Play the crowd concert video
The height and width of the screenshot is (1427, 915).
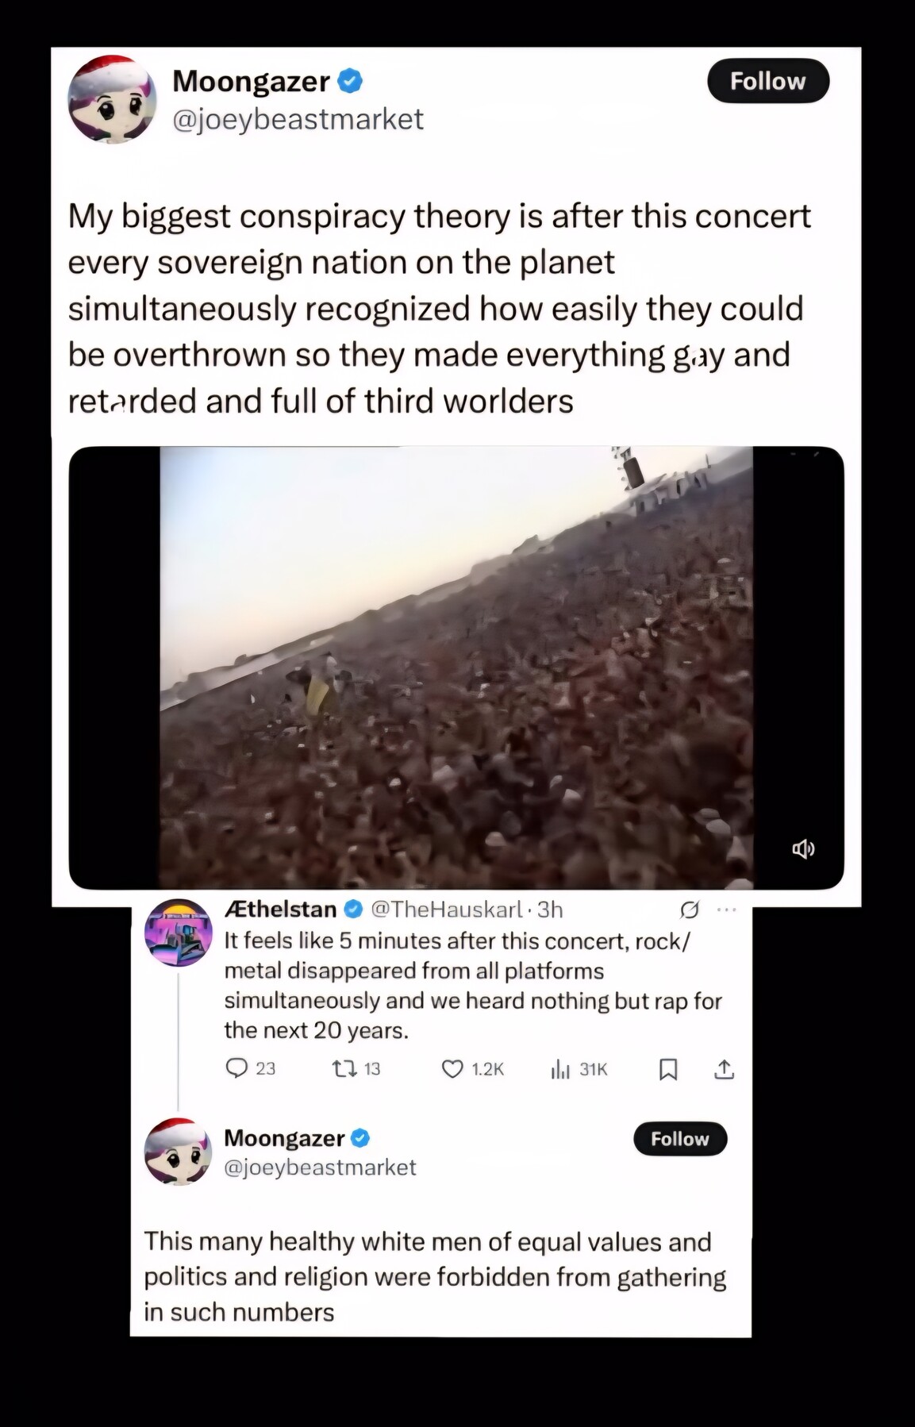(x=456, y=667)
